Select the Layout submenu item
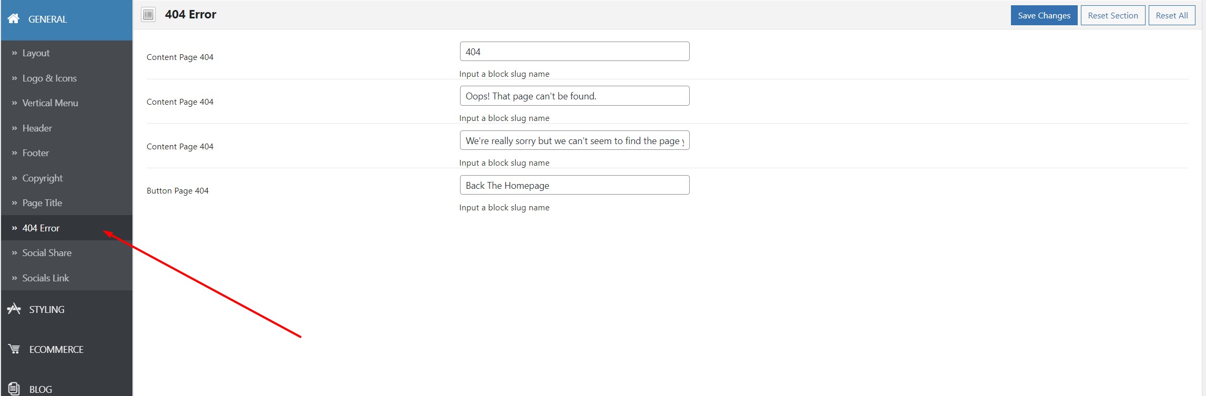 point(67,53)
